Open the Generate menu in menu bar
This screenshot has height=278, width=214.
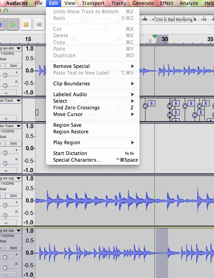[x=143, y=3]
